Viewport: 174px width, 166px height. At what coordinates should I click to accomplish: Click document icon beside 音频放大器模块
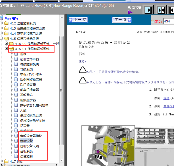click(16, 135)
